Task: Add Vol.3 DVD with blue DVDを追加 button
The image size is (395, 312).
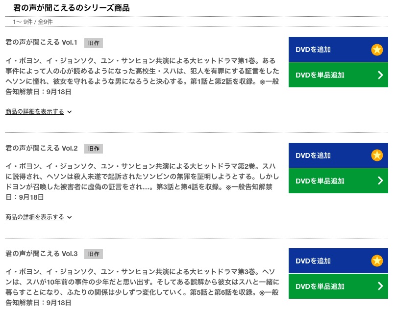Action: tap(338, 260)
